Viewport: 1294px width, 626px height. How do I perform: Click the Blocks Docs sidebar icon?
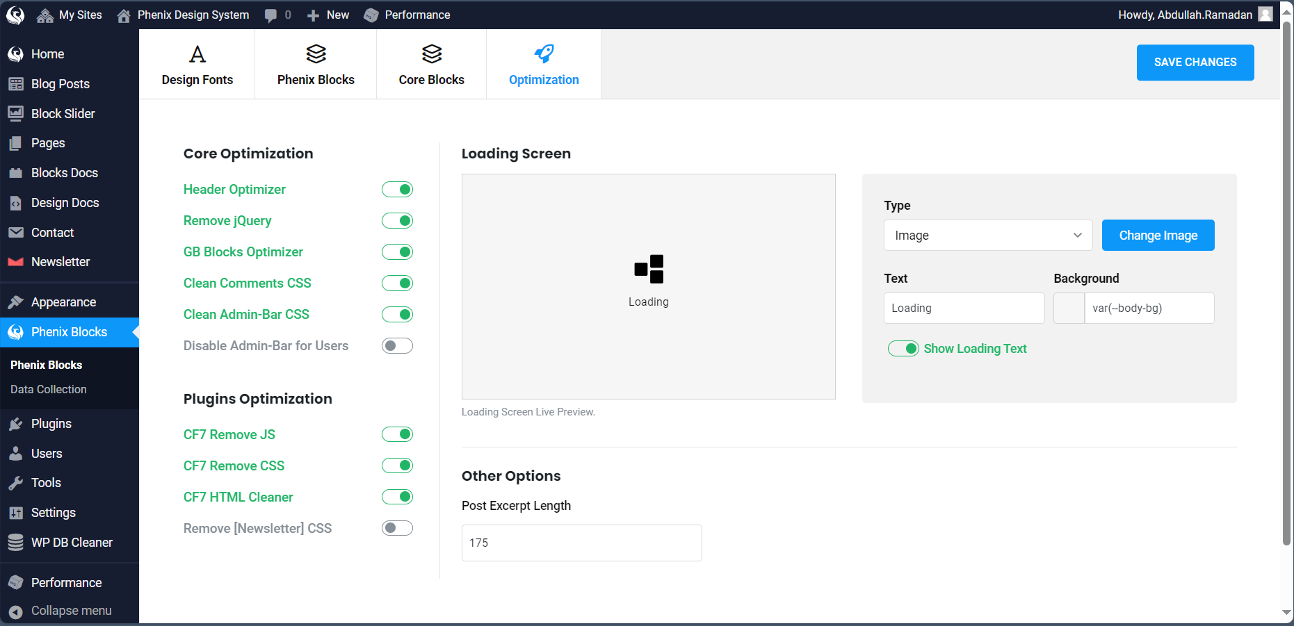point(15,173)
